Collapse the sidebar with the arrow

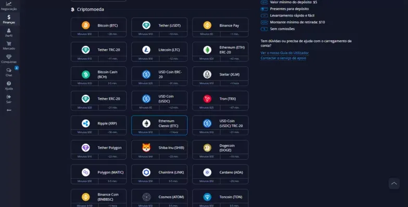click(9, 110)
